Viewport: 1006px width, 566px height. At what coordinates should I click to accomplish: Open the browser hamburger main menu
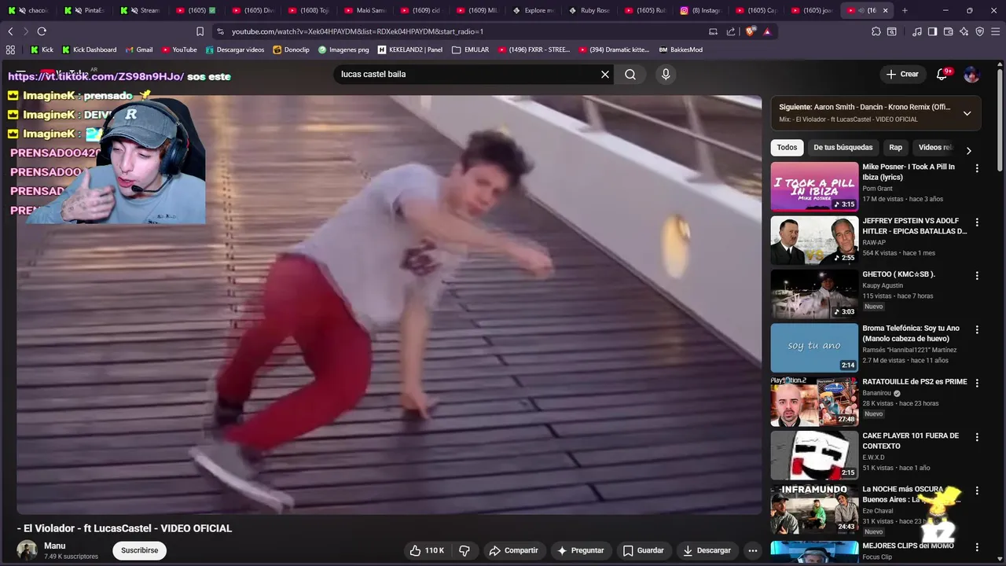coord(996,31)
